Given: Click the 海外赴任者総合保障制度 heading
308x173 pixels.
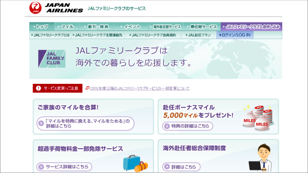Looking at the screenshot, I should pyautogui.click(x=194, y=148).
